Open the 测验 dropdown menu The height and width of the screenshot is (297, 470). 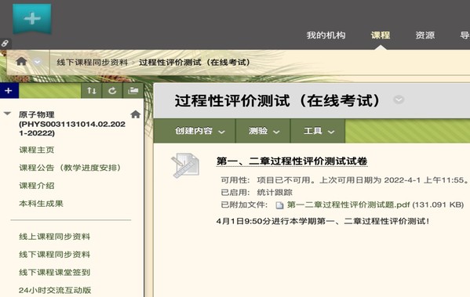[264, 131]
